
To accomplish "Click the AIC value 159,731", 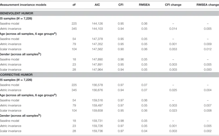I will (x=97, y=121).
